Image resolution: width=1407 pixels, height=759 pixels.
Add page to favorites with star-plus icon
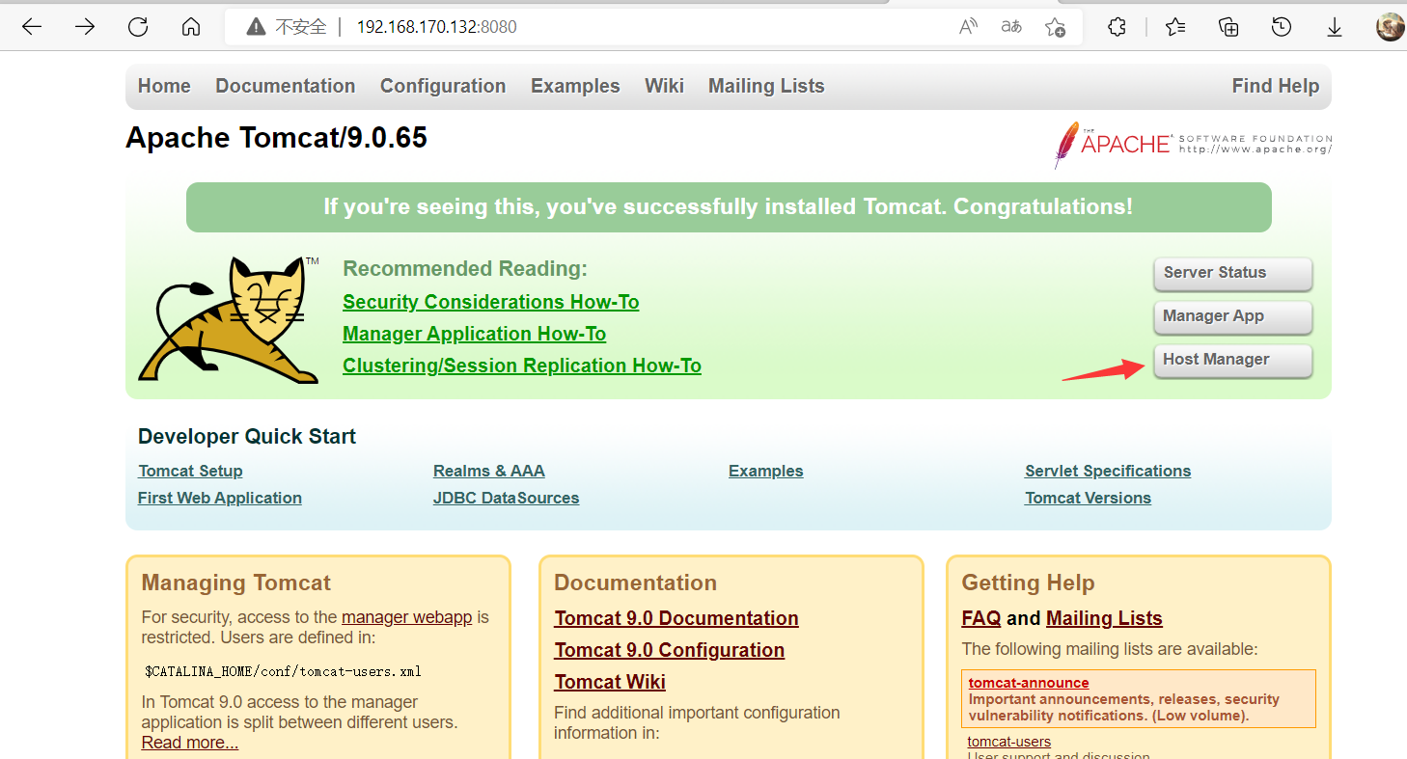click(1056, 27)
